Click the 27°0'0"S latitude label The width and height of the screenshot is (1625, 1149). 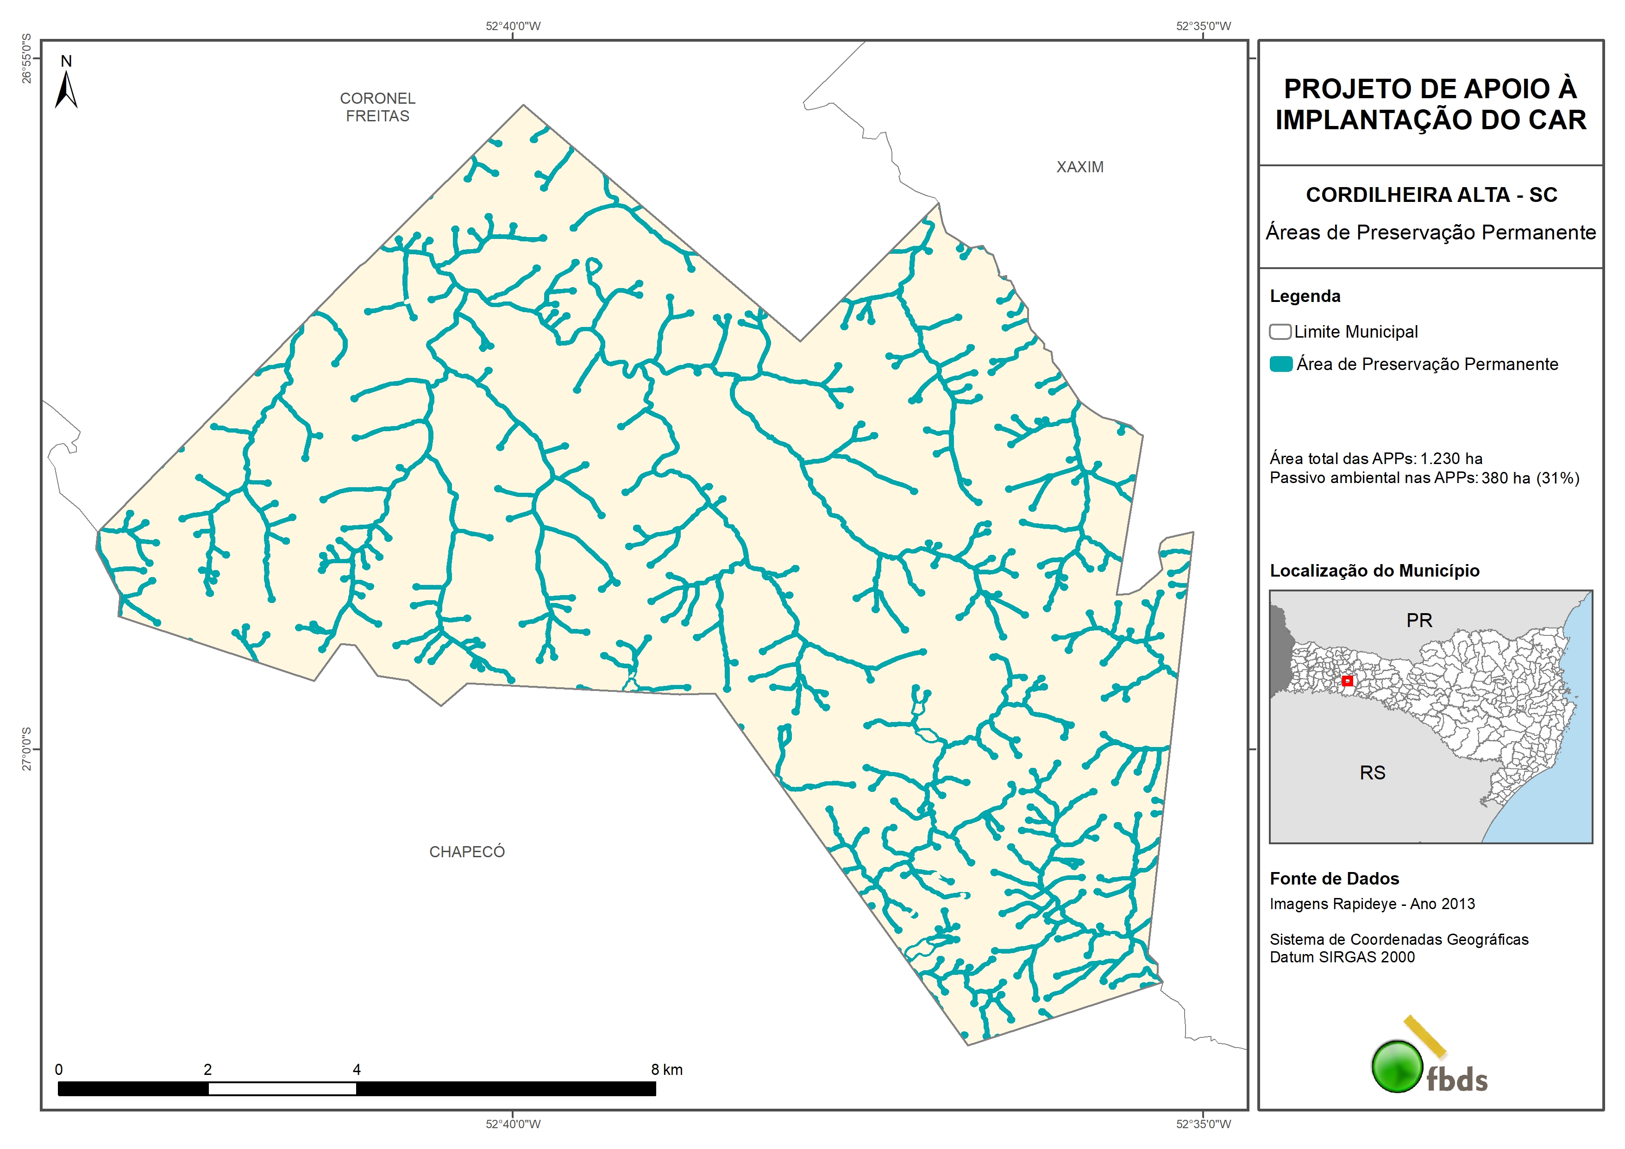[27, 749]
